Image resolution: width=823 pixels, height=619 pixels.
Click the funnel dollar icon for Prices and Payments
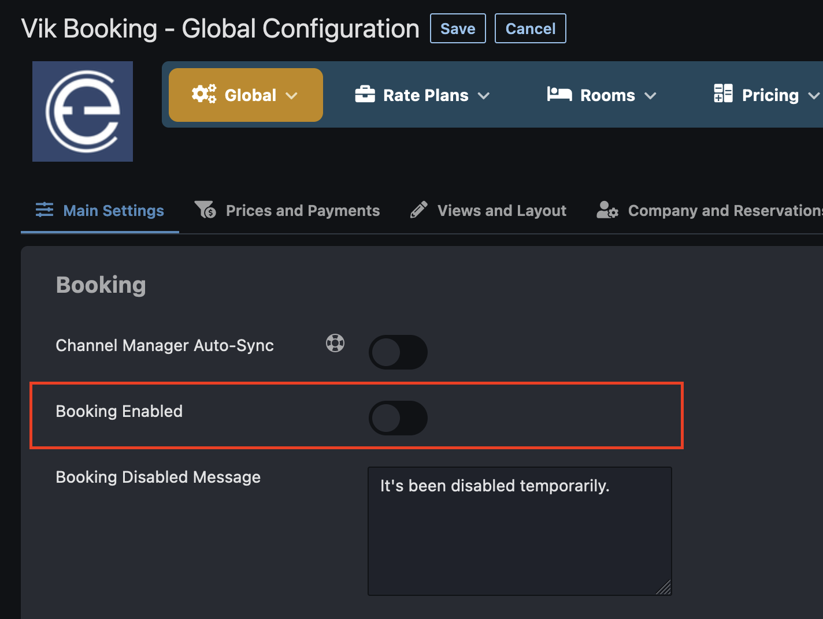205,210
